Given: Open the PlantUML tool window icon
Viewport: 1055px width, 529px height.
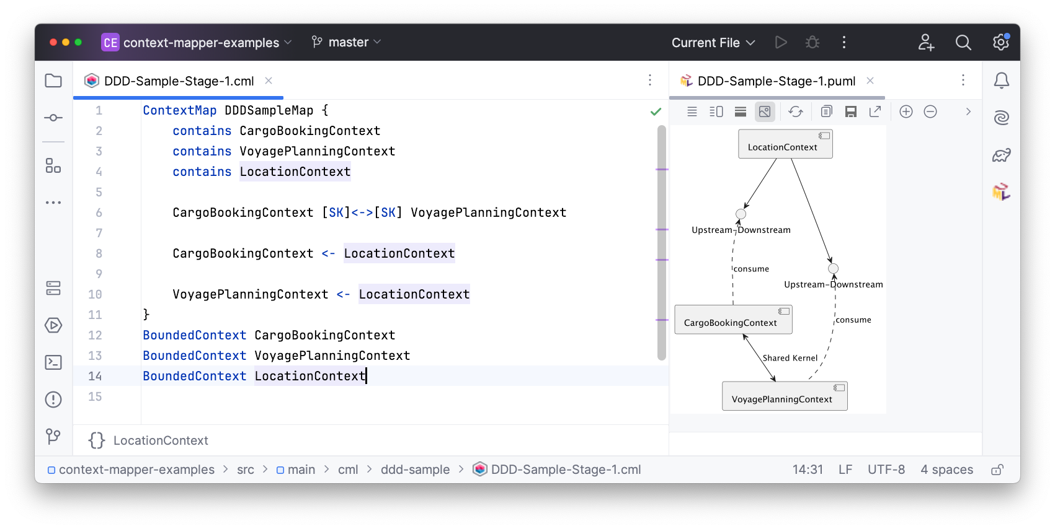Looking at the screenshot, I should pos(1002,192).
